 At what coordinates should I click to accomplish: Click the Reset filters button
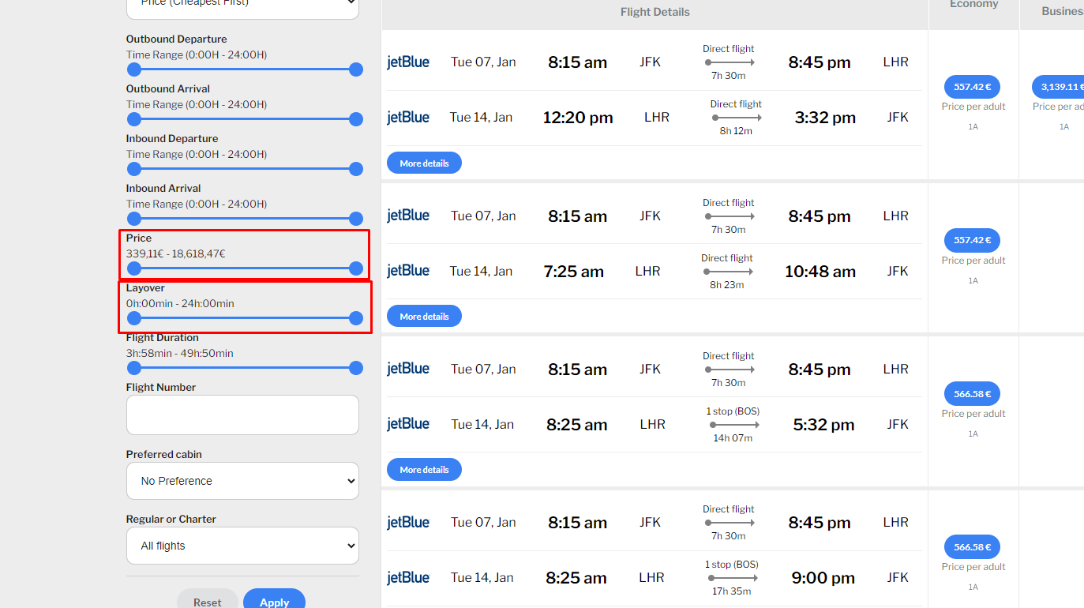point(208,600)
